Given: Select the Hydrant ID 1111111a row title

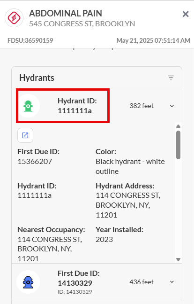Looking at the screenshot, I should pyautogui.click(x=77, y=106).
